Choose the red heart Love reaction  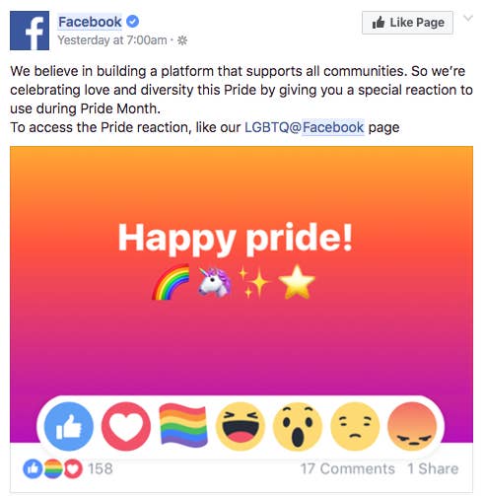126,426
